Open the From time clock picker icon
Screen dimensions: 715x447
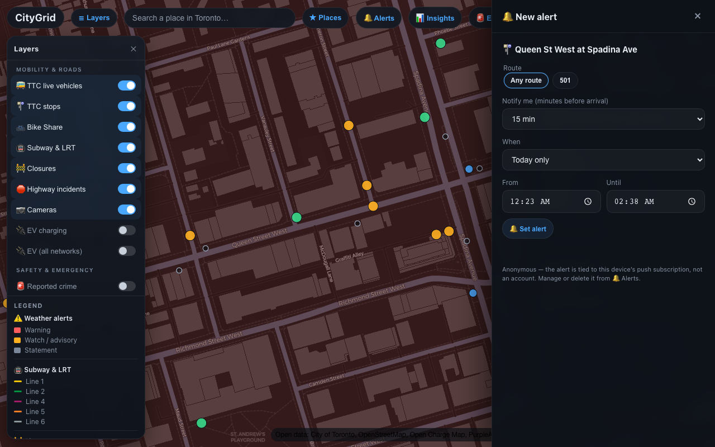coord(588,202)
